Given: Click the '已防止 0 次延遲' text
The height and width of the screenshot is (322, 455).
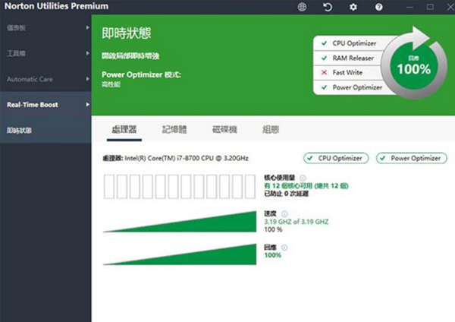Looking at the screenshot, I should coord(286,194).
